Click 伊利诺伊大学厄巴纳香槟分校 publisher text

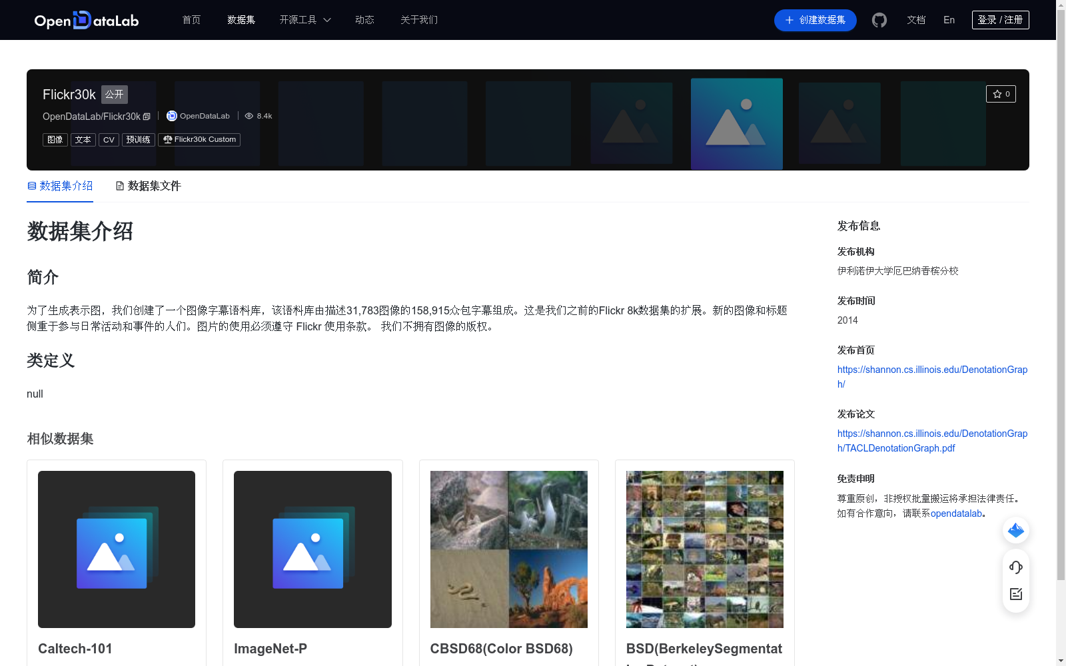tap(898, 271)
